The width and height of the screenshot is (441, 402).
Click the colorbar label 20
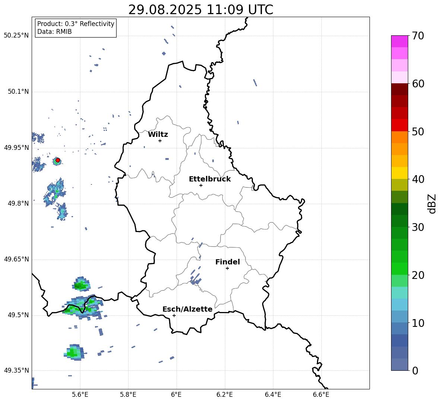pyautogui.click(x=418, y=275)
